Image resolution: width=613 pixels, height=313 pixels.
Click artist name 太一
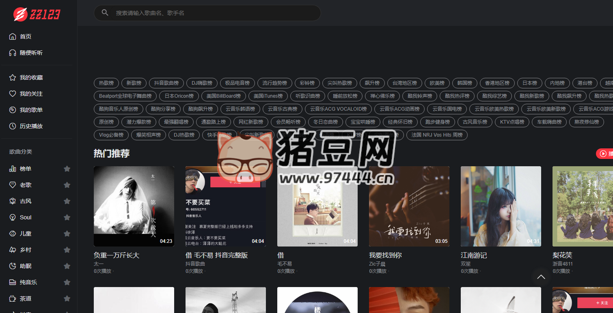[99, 264]
